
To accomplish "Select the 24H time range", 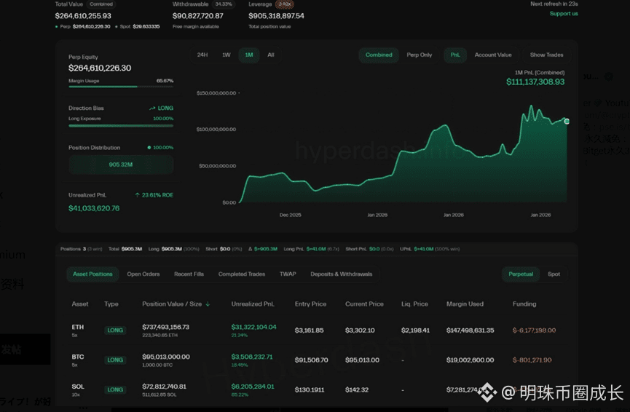I will tap(202, 55).
